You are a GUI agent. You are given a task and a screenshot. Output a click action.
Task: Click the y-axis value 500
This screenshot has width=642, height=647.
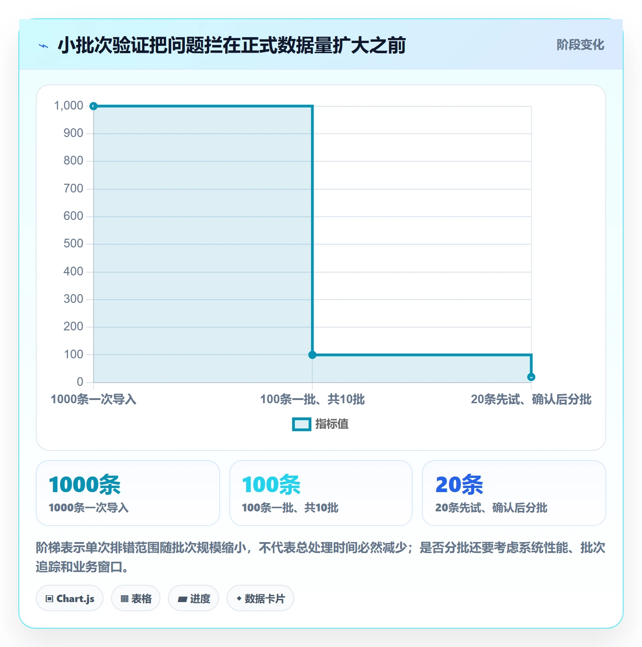(x=73, y=244)
